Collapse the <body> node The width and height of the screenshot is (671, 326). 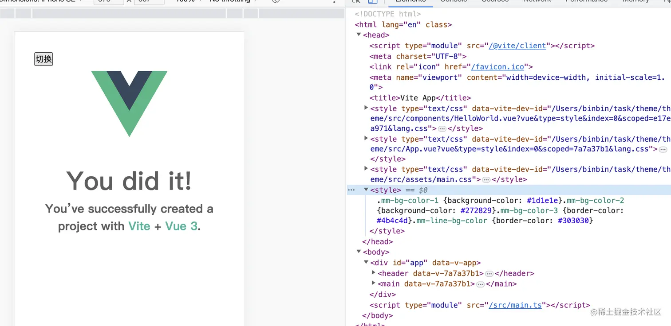359,252
